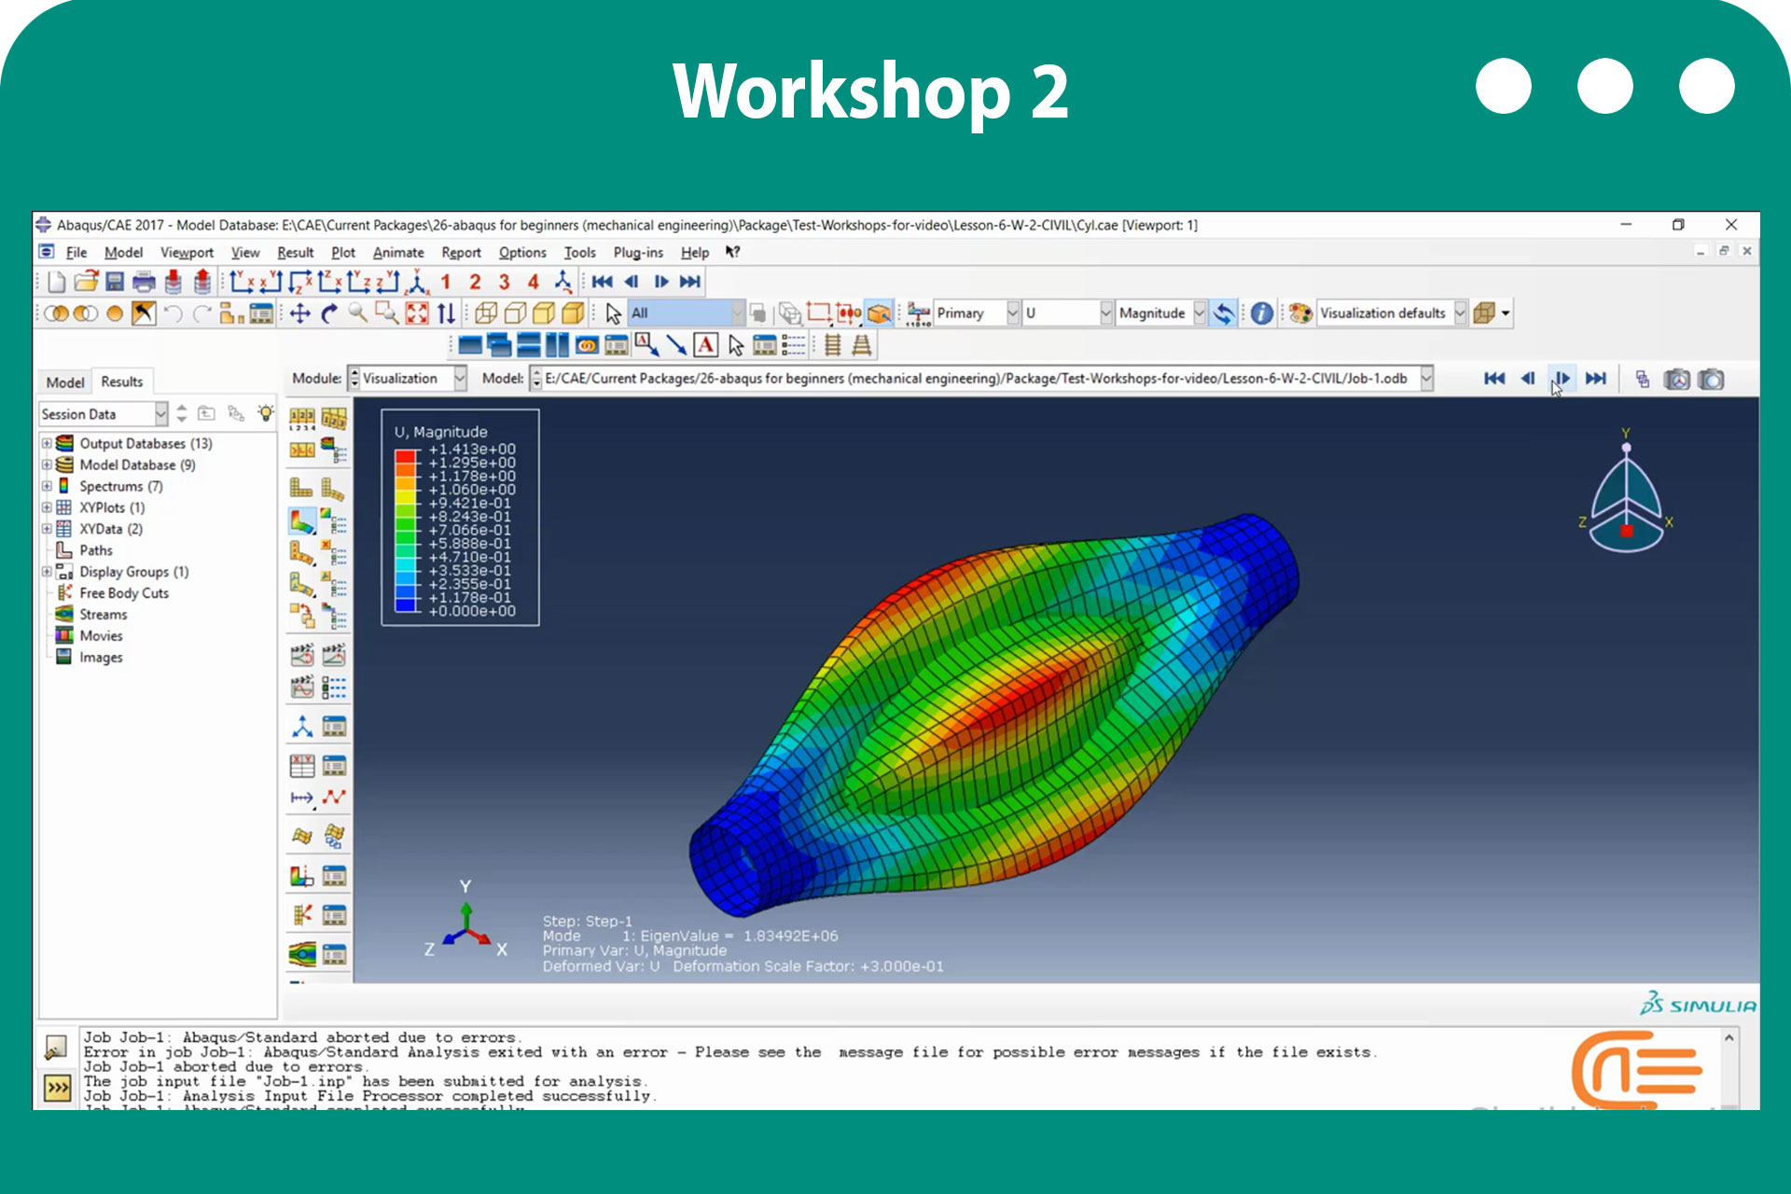The width and height of the screenshot is (1791, 1194).
Task: Click the Create Text annotation A icon
Action: [x=706, y=345]
